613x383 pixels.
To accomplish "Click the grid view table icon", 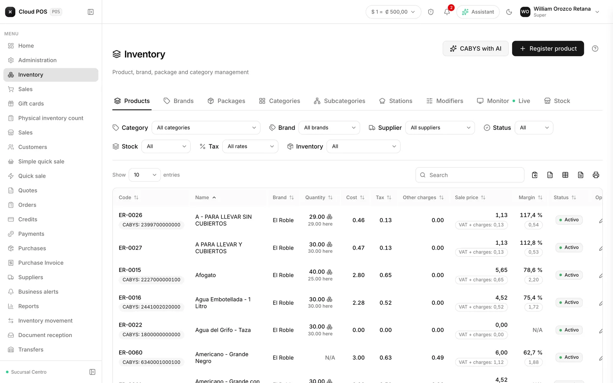I will 565,175.
